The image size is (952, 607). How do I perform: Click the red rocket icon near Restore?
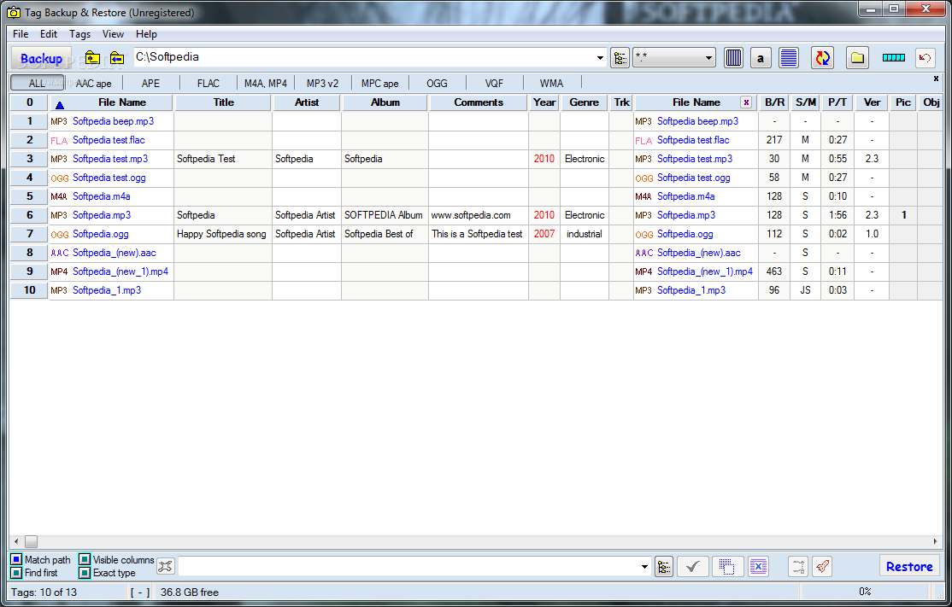(822, 567)
